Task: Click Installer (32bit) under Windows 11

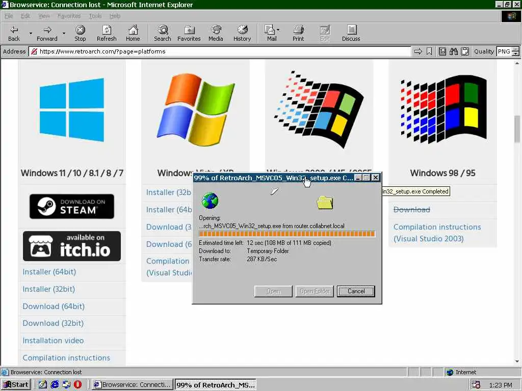Action: point(48,289)
